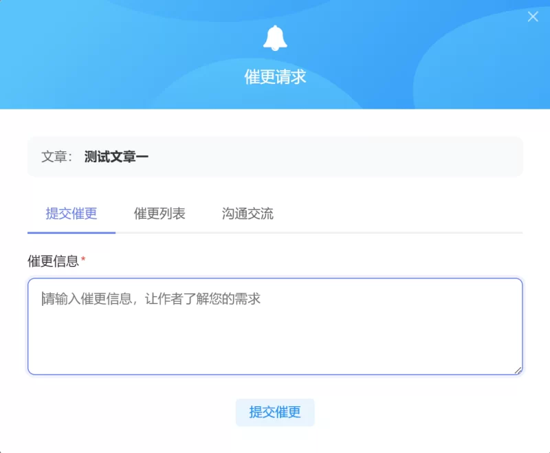Viewport: 550px width, 453px height.
Task: Open the 催更列表 tab
Action: [x=159, y=214]
